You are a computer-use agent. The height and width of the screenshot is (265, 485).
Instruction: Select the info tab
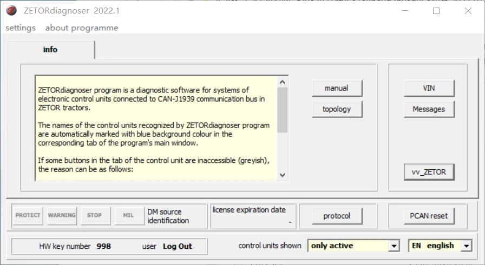point(50,49)
